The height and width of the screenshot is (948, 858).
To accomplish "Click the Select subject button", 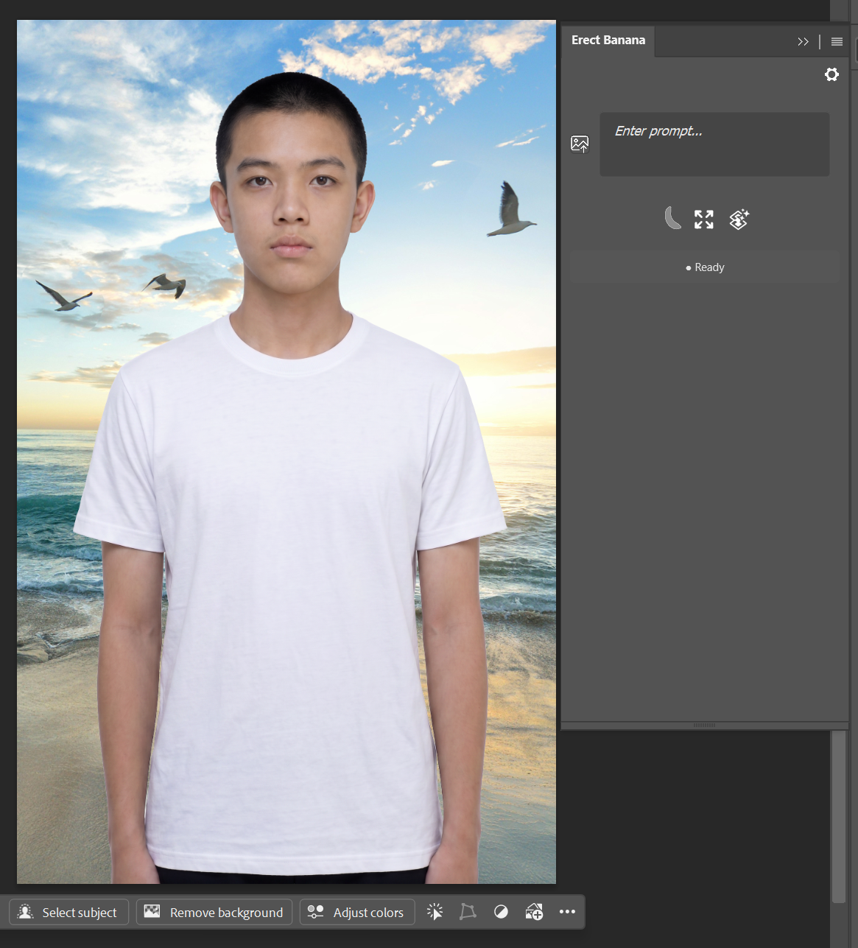I will (x=68, y=912).
